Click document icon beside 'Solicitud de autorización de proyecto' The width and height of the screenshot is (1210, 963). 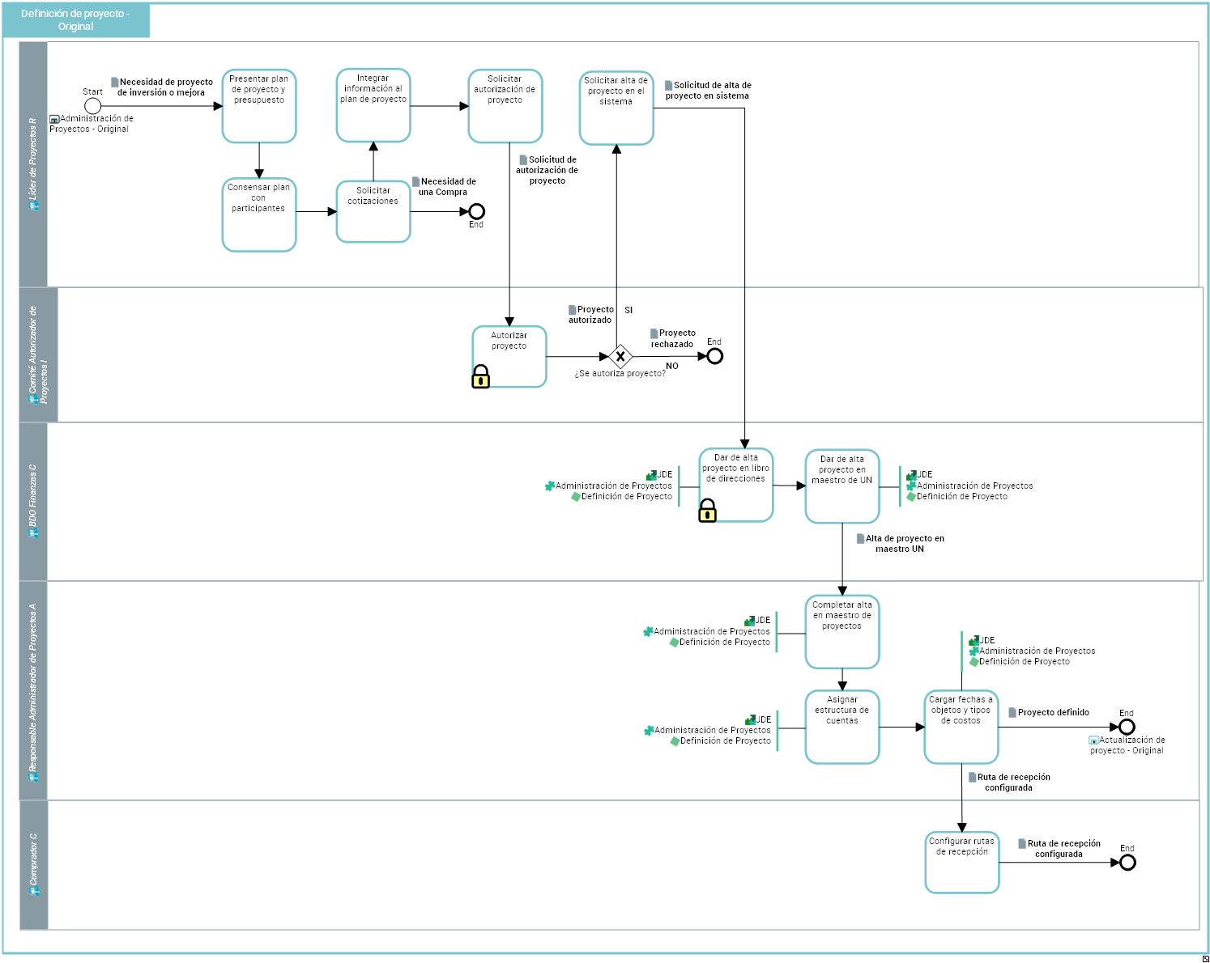tap(523, 159)
